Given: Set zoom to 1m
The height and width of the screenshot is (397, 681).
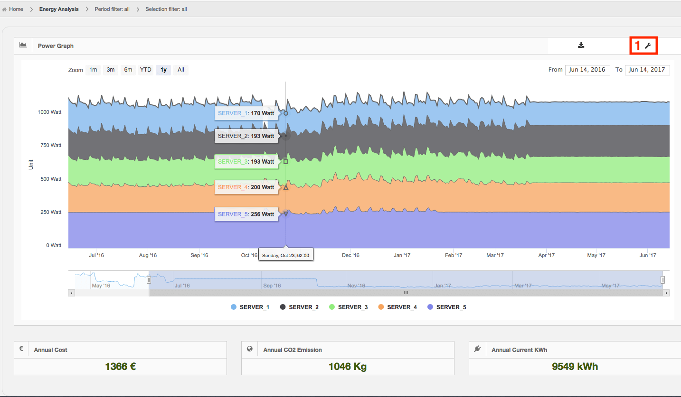Looking at the screenshot, I should click(x=93, y=70).
